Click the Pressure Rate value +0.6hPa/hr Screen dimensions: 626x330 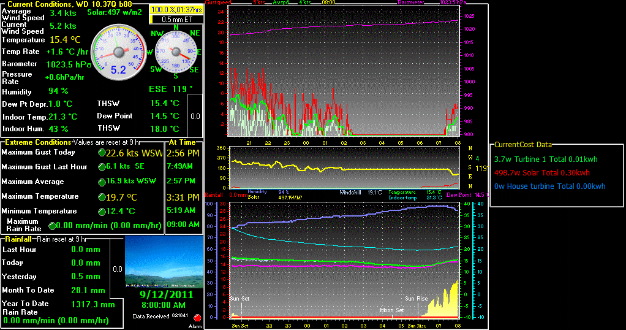point(65,78)
